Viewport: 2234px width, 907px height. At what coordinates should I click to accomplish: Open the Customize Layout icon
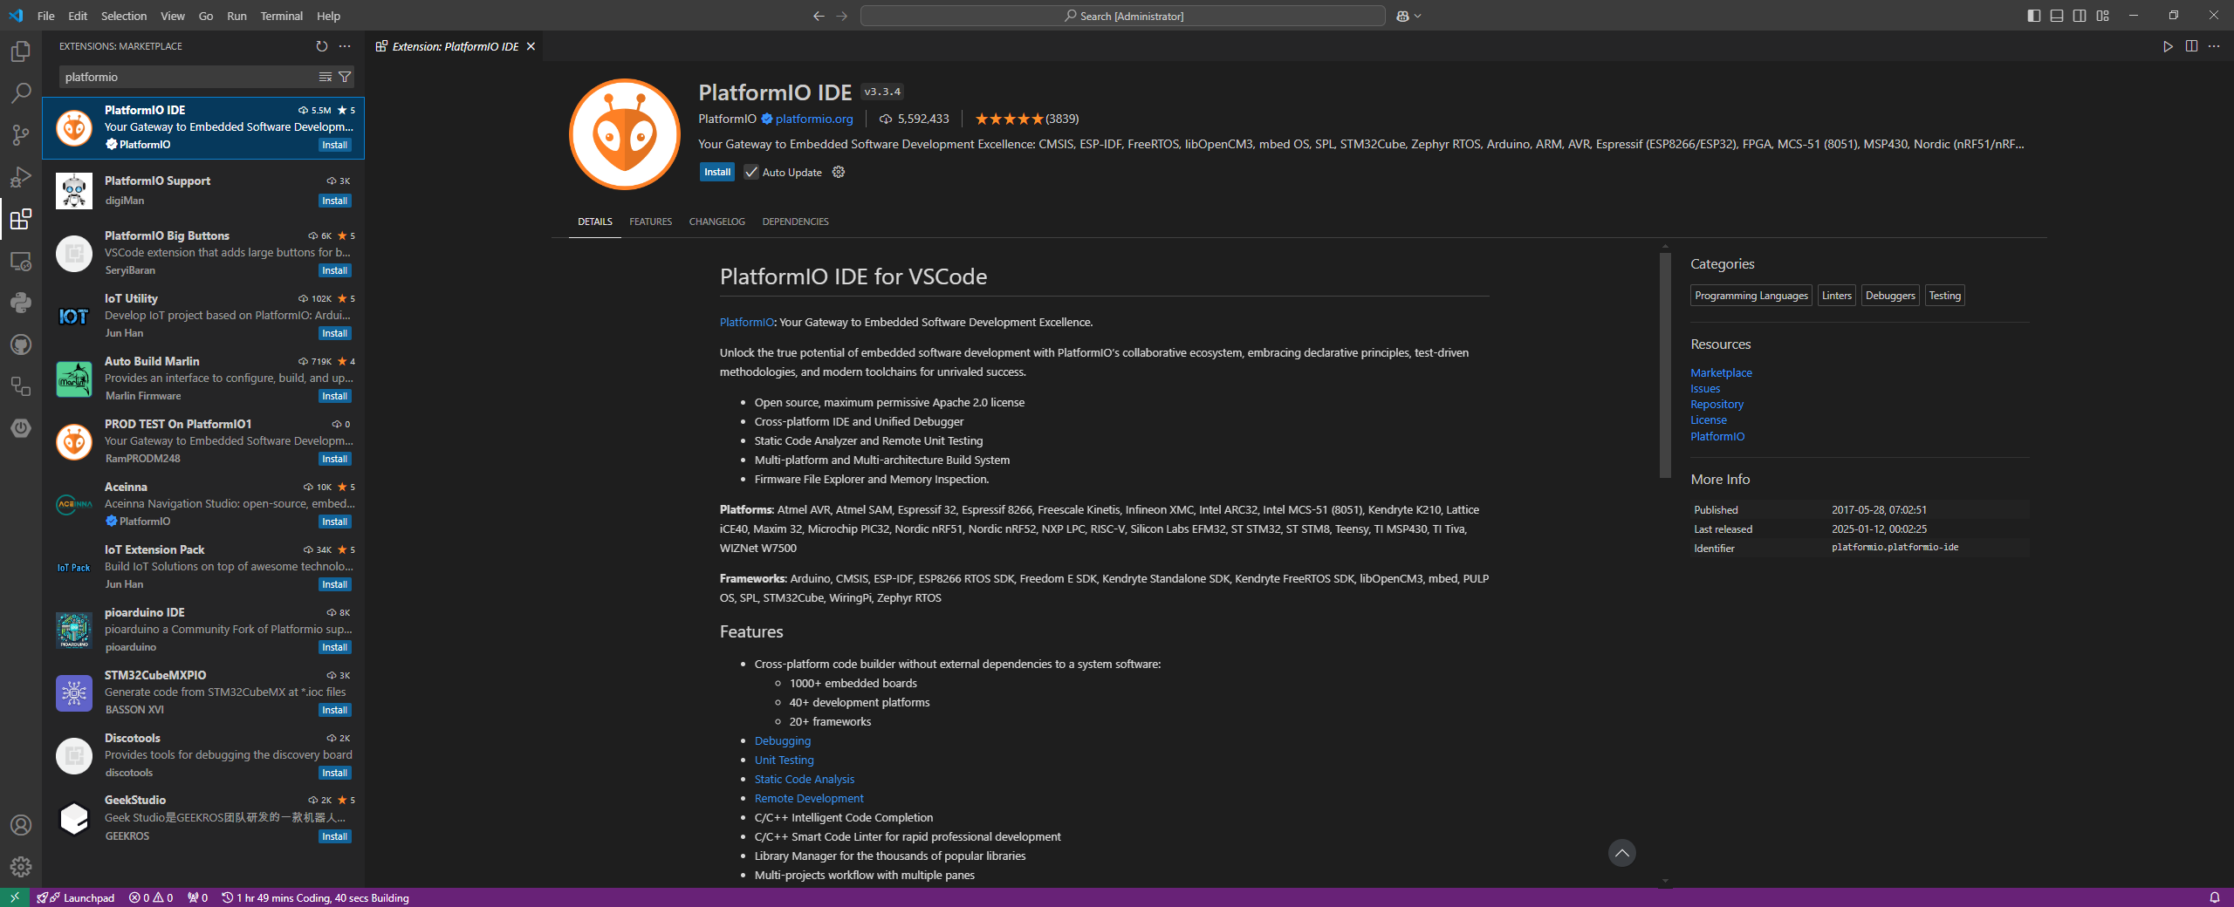tap(2103, 16)
